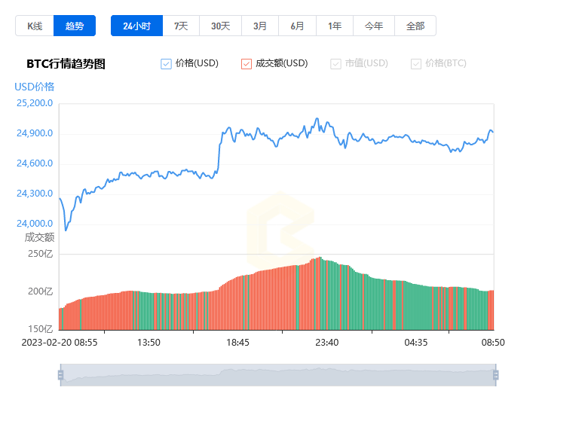Click the BTC行情趋势图 chart title
The height and width of the screenshot is (424, 588).
click(x=66, y=64)
